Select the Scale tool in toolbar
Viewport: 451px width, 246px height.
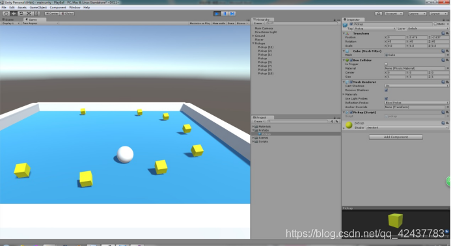click(x=29, y=14)
